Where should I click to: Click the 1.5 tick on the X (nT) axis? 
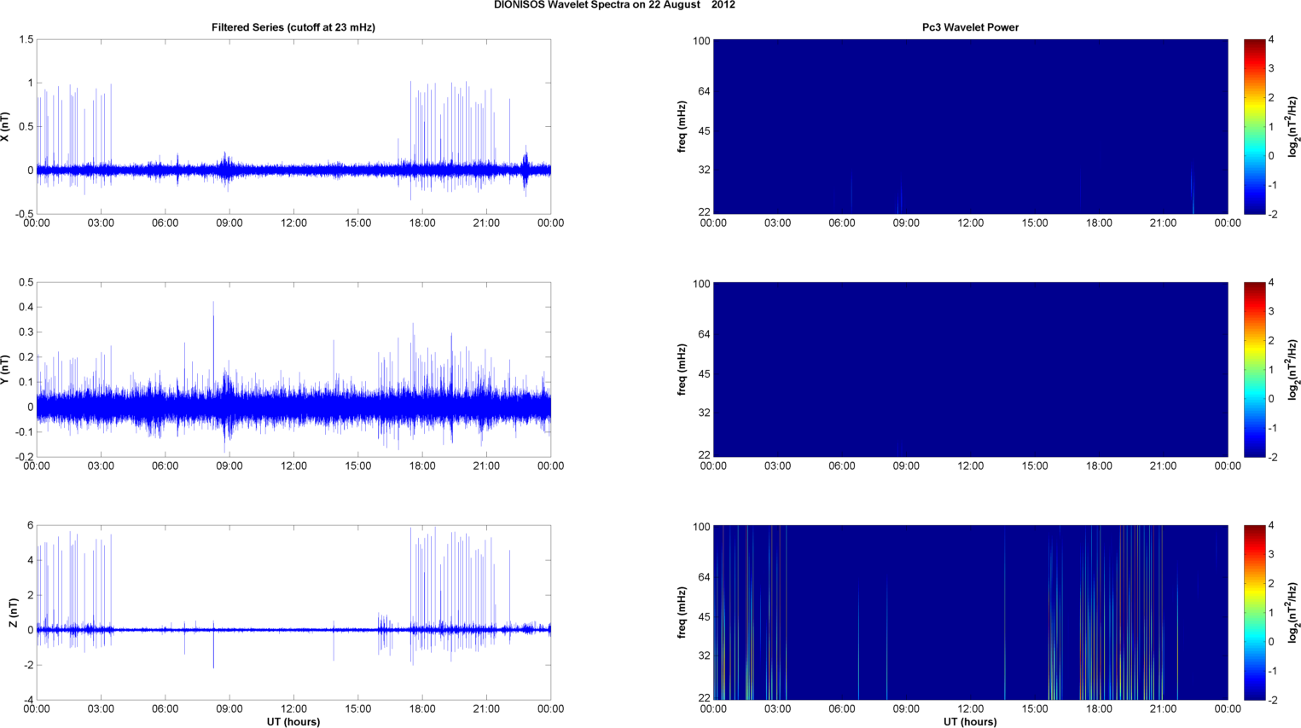(x=26, y=40)
